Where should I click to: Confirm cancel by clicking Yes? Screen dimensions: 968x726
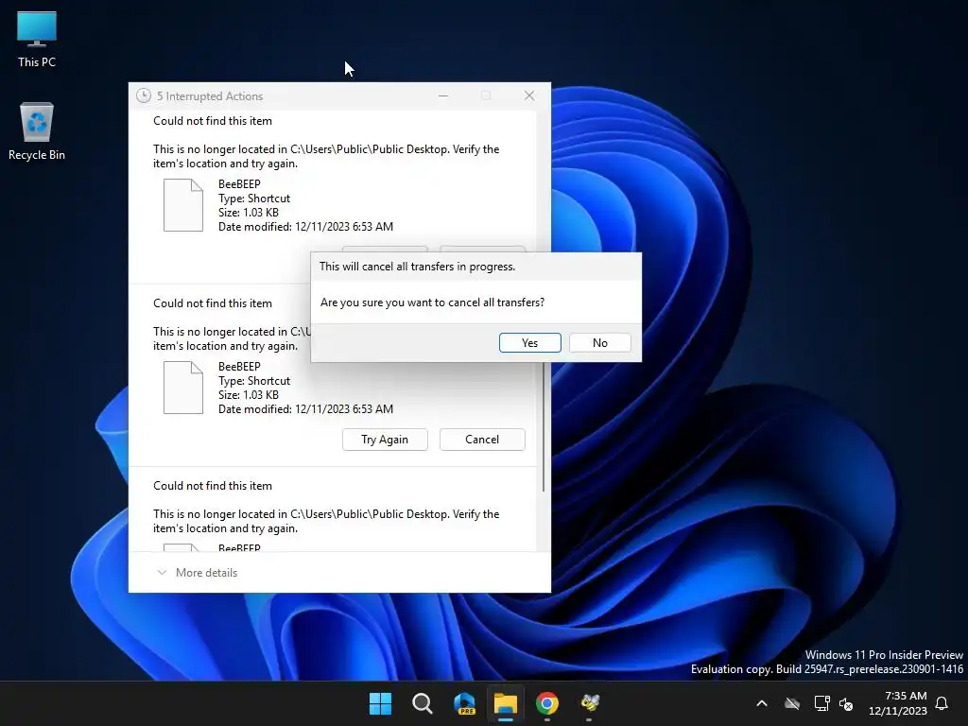[529, 342]
